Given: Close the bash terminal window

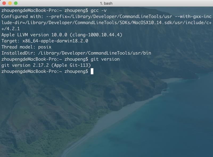Looking at the screenshot, I should (4, 3).
